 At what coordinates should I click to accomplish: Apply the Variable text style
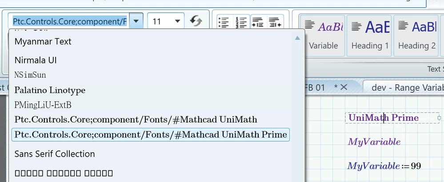pos(324,36)
